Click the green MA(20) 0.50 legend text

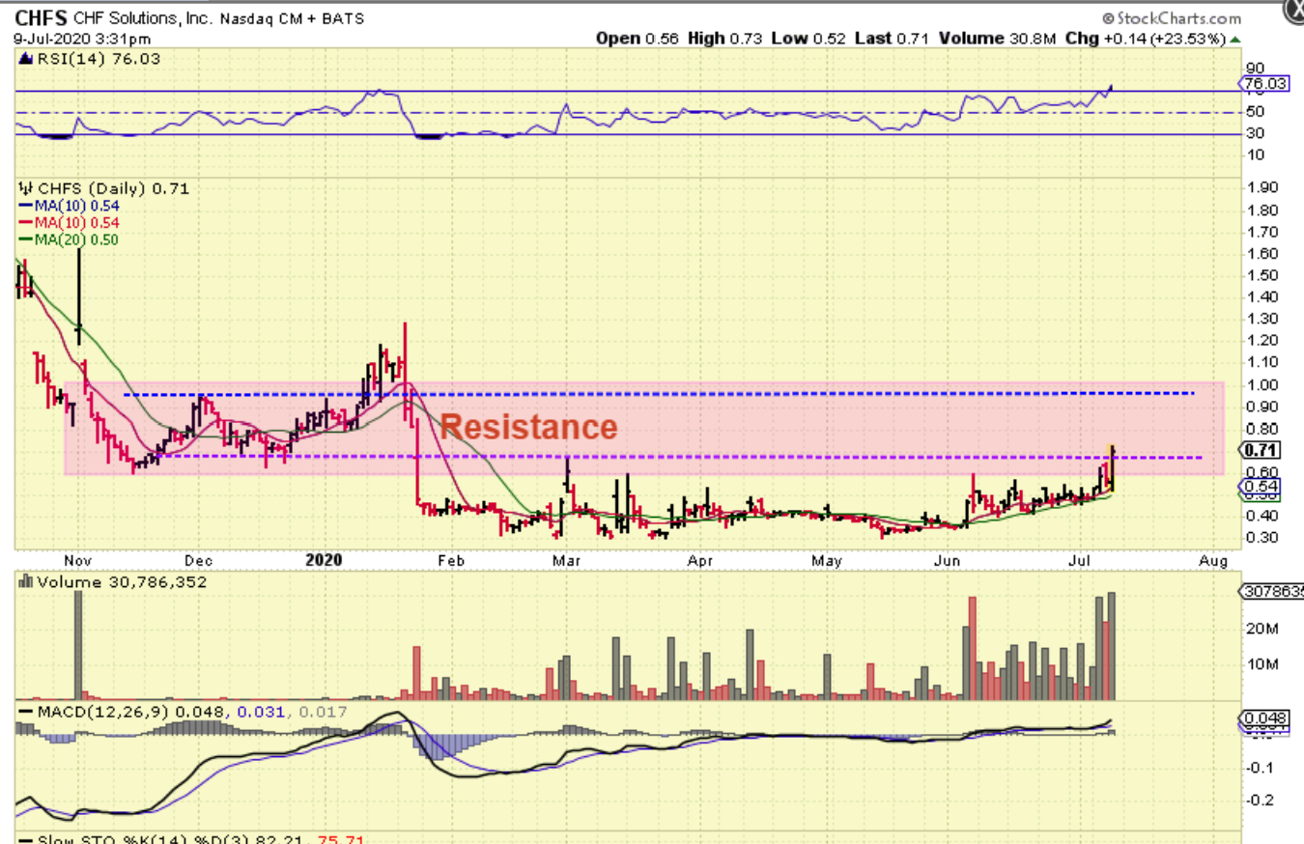74,239
